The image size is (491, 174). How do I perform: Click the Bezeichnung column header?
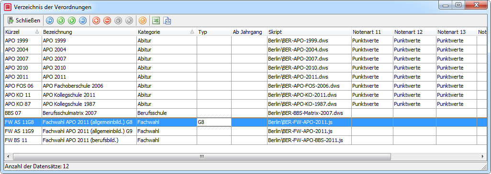pyautogui.click(x=89, y=32)
